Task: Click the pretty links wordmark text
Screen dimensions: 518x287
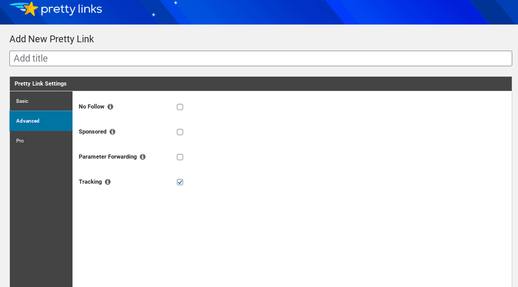Action: pyautogui.click(x=71, y=9)
